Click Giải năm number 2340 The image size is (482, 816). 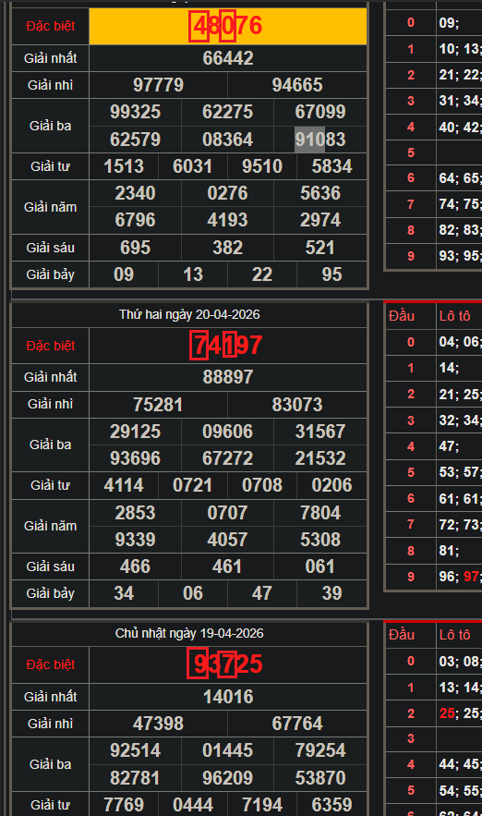(x=135, y=193)
